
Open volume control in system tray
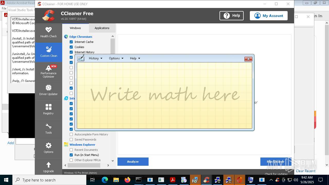coord(296,180)
